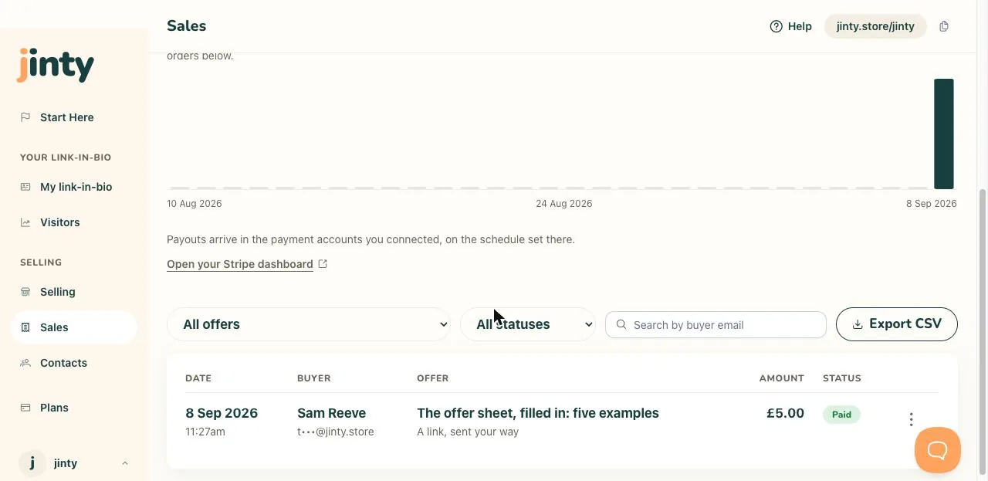Viewport: 988px width, 481px height.
Task: Click the 8 Sep 2026 chart bar
Action: point(944,134)
